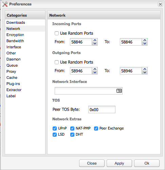The image size is (165, 170).
Task: Increase the Outgoing Ports To value
Action: point(145,69)
